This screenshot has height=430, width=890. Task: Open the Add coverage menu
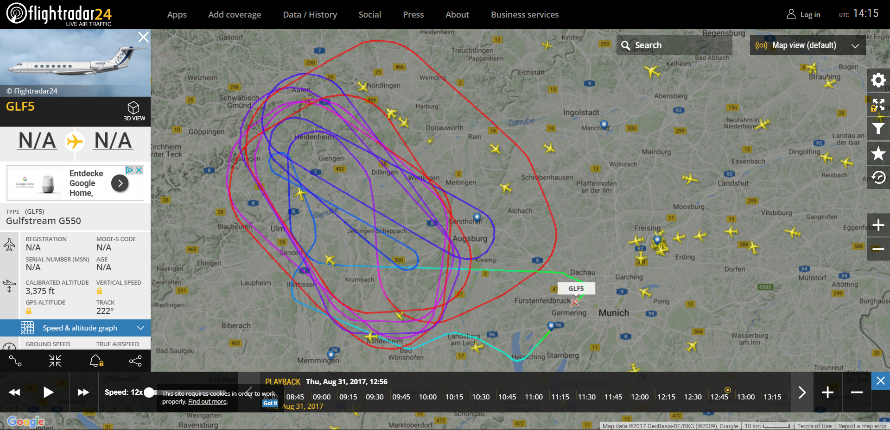click(x=235, y=14)
